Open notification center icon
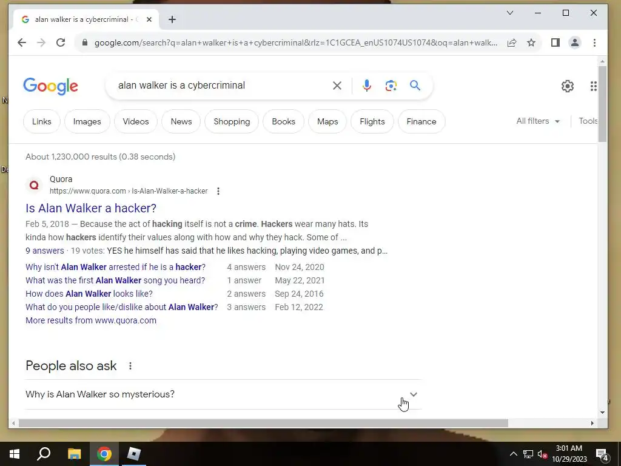 (602, 454)
